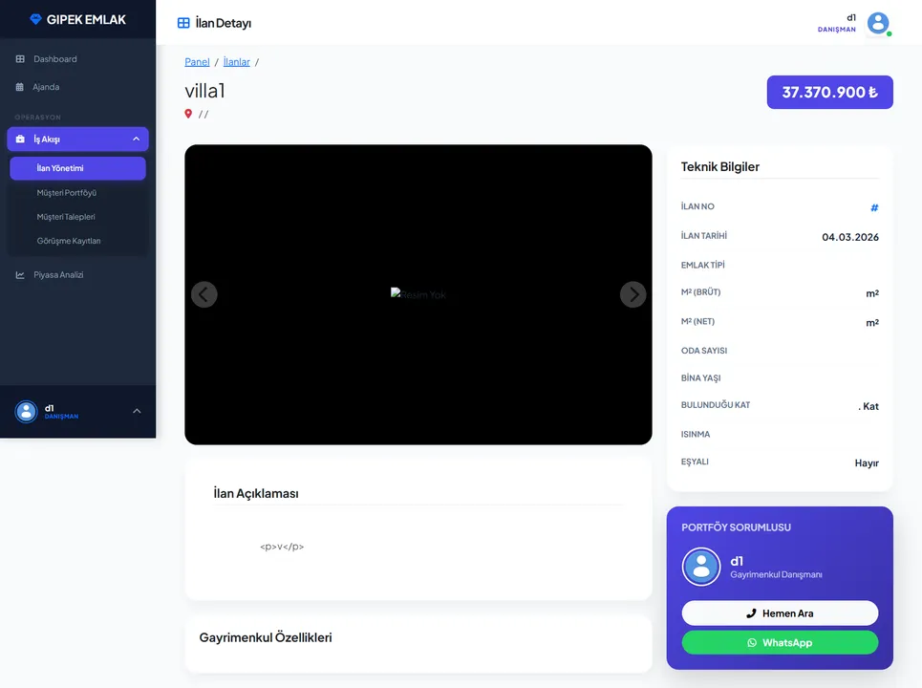Go to Müşteri Portföyü
The image size is (922, 688).
(67, 193)
